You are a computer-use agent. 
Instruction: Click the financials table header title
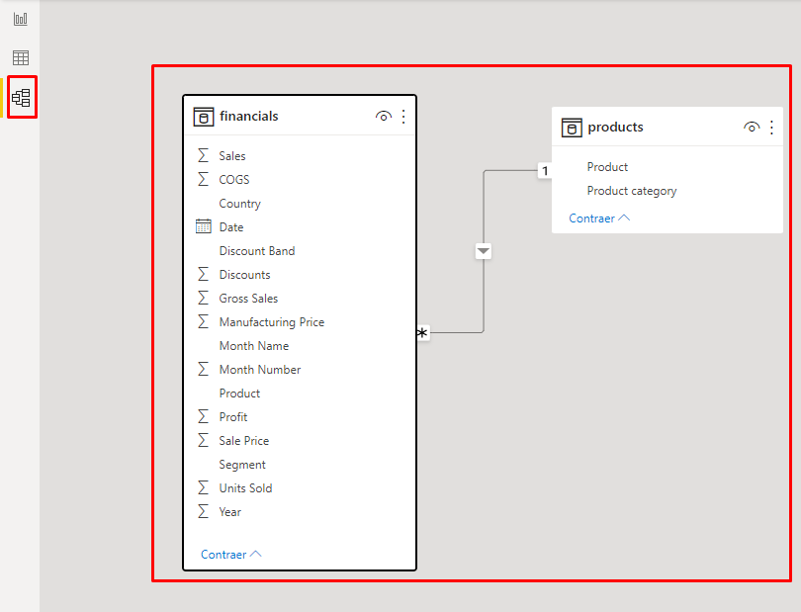(x=249, y=117)
